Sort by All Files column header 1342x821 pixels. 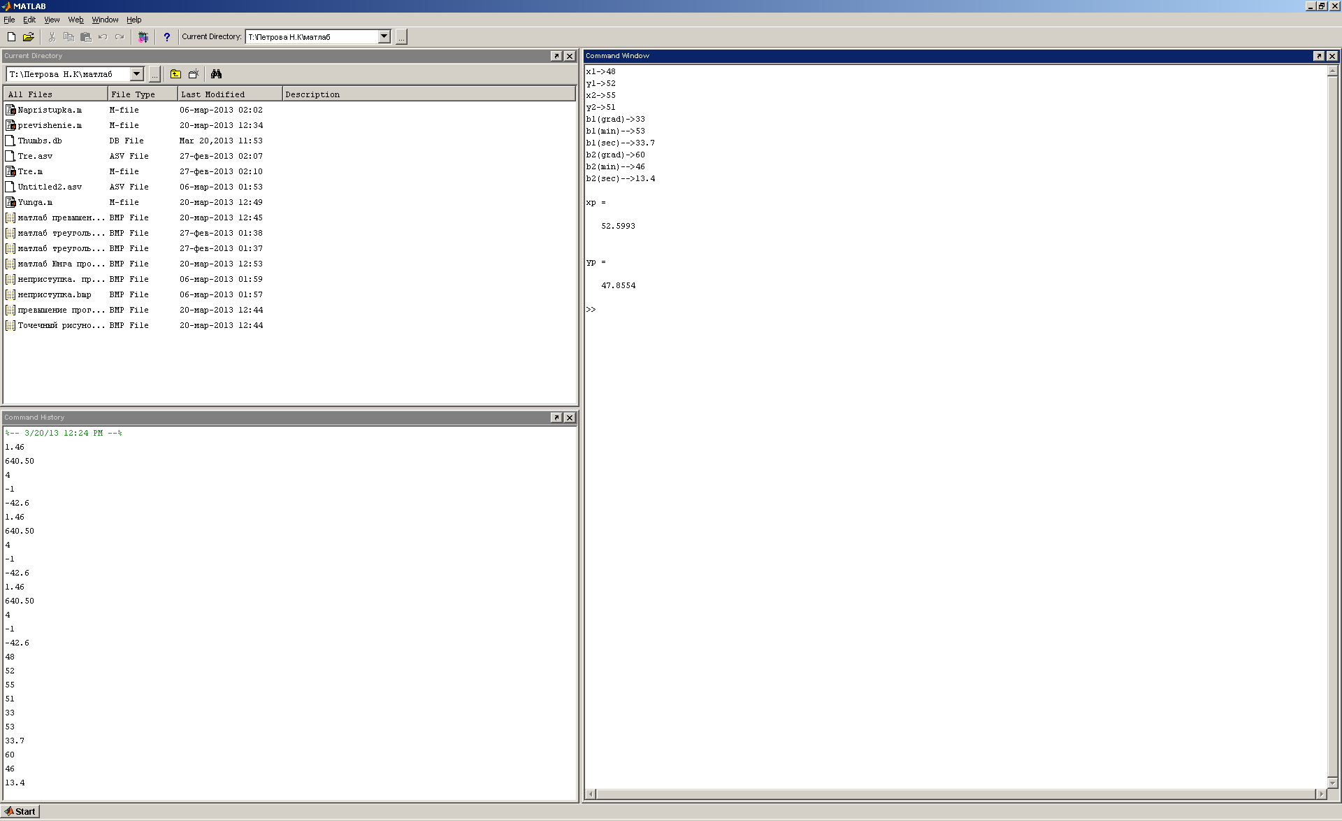tap(56, 94)
